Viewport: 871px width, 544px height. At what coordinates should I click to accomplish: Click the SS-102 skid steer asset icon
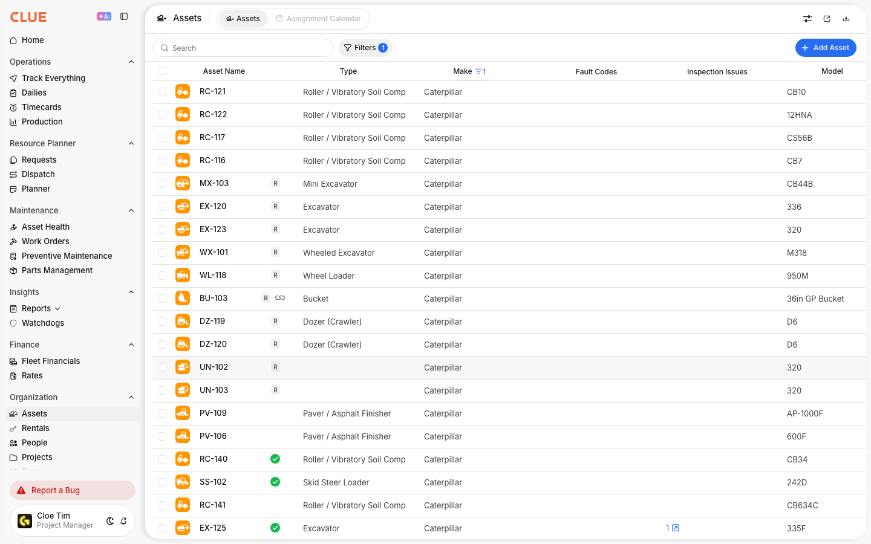(x=183, y=482)
